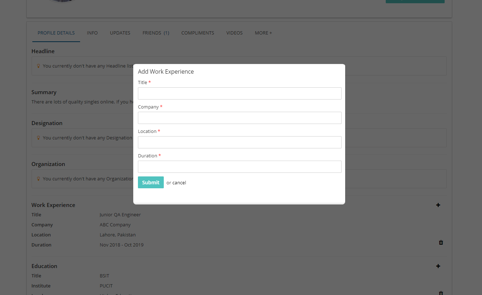Click the plus icon beside Work Experience
The image size is (482, 295).
(438, 205)
